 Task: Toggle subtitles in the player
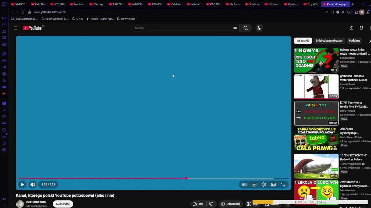coord(254,185)
